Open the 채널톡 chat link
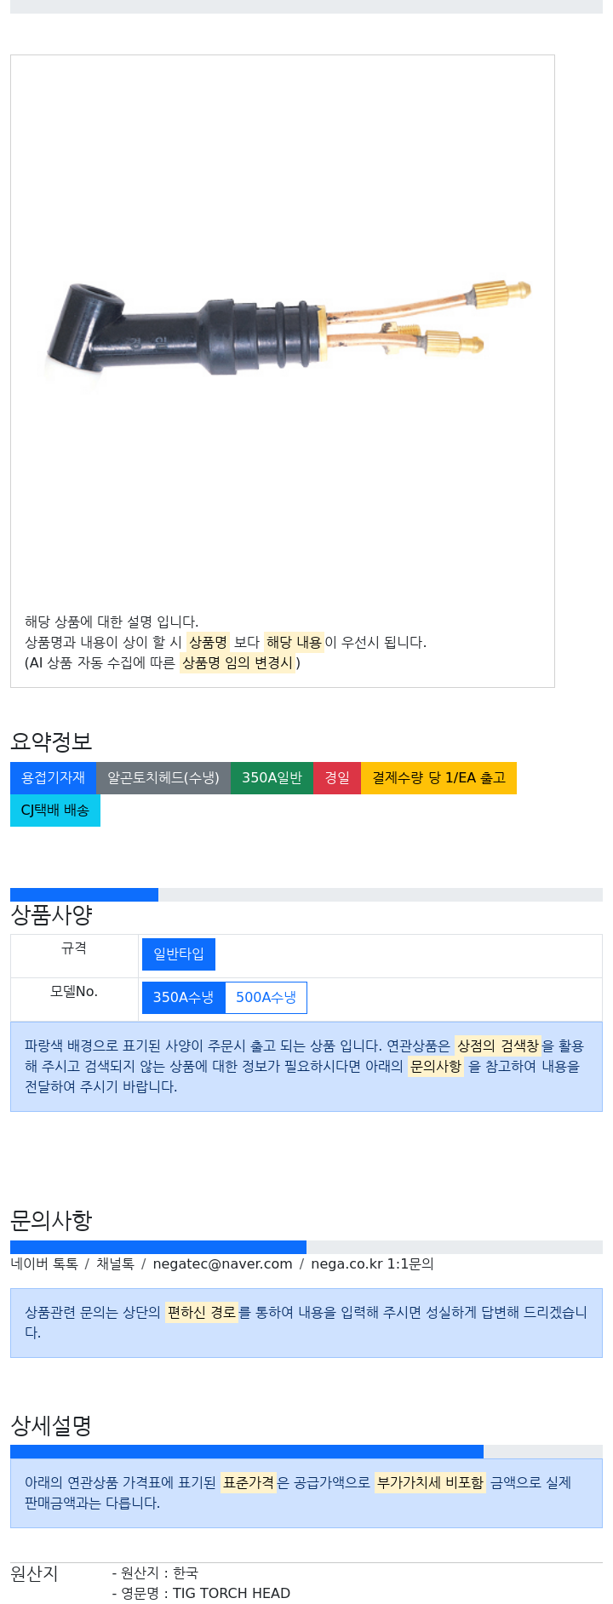This screenshot has height=1604, width=613. pos(115,1264)
